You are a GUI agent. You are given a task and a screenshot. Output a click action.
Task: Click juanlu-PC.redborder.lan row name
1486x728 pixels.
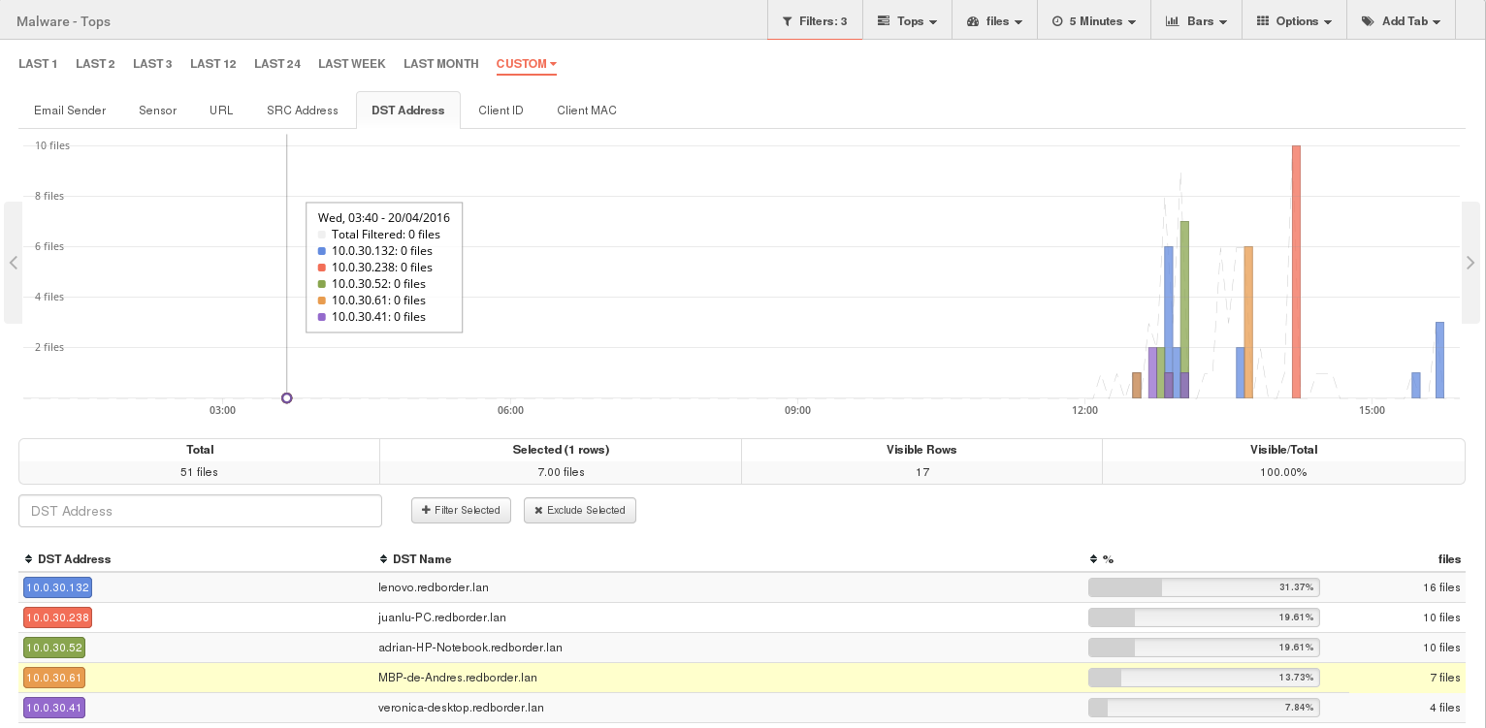point(441,617)
